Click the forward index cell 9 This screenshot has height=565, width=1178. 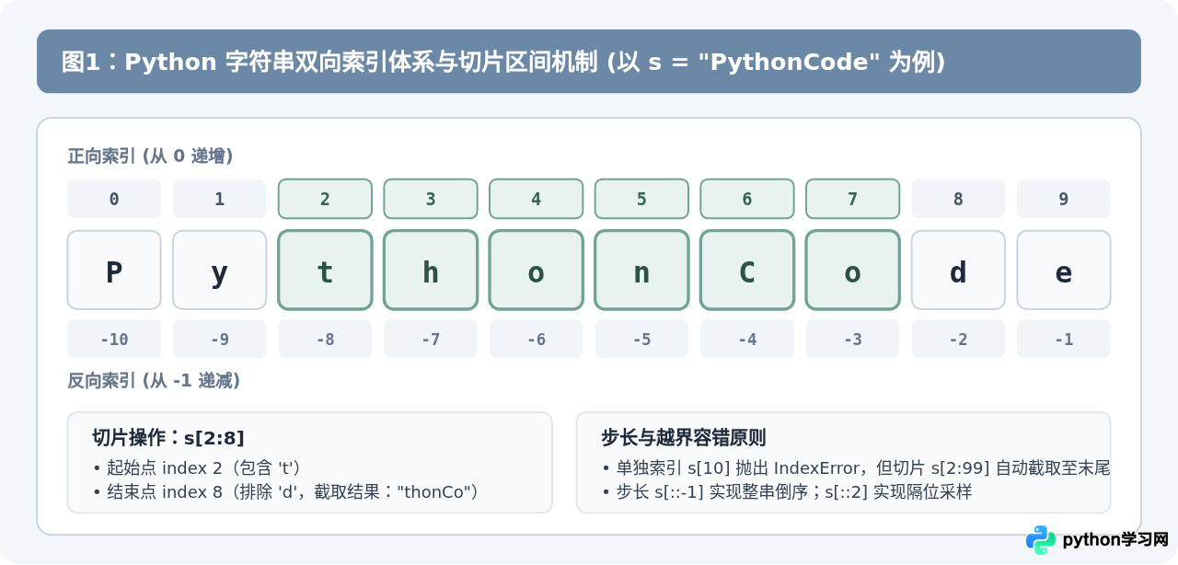click(x=1064, y=199)
